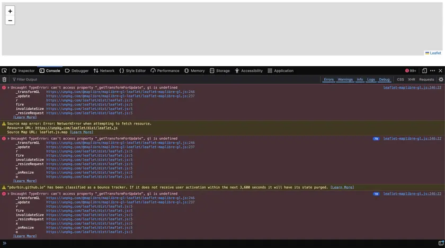Collapse the first Uncaught TypeError stack trace

tap(8, 87)
